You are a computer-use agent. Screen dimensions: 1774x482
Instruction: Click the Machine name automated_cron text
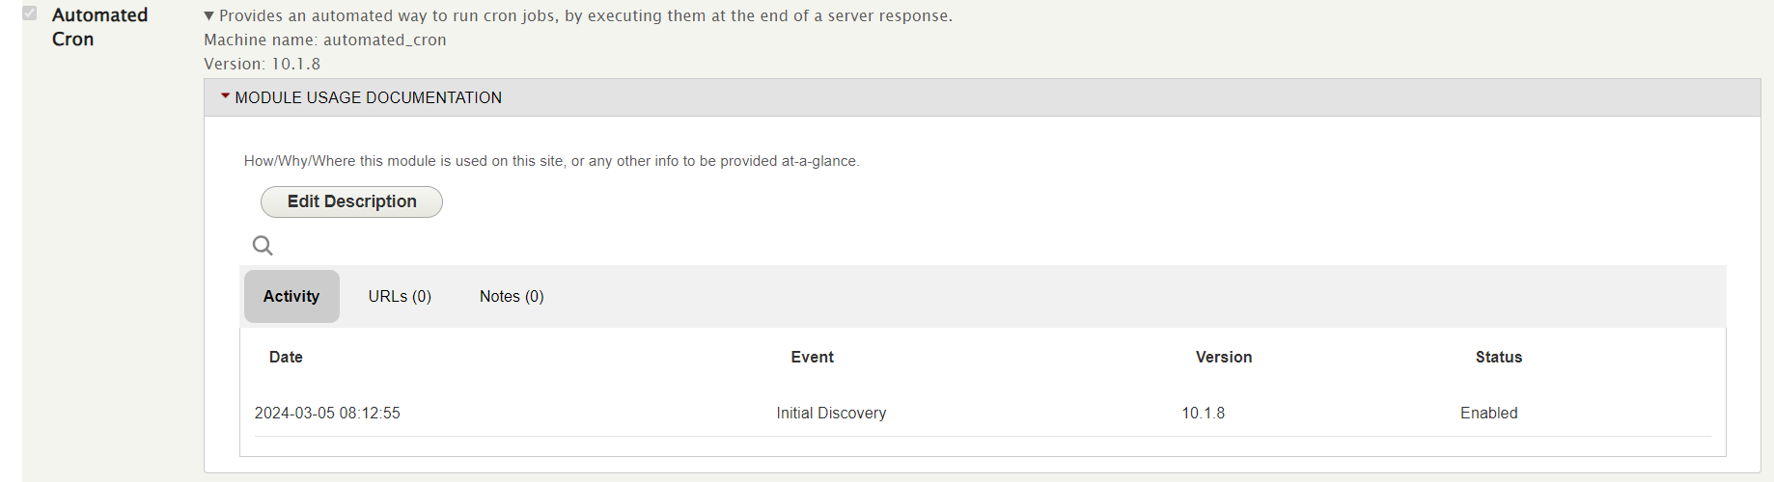(x=325, y=40)
